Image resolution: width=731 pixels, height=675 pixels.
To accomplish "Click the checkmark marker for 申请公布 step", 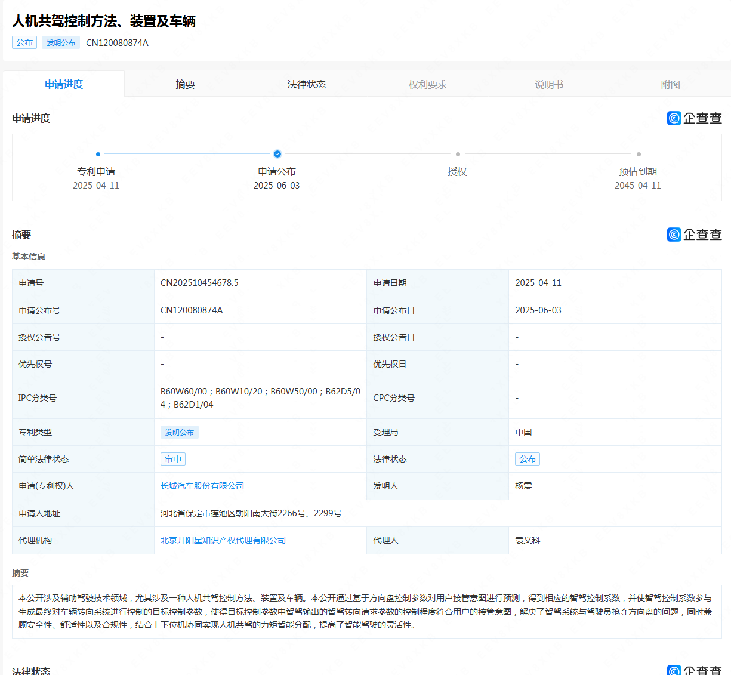I will click(277, 154).
